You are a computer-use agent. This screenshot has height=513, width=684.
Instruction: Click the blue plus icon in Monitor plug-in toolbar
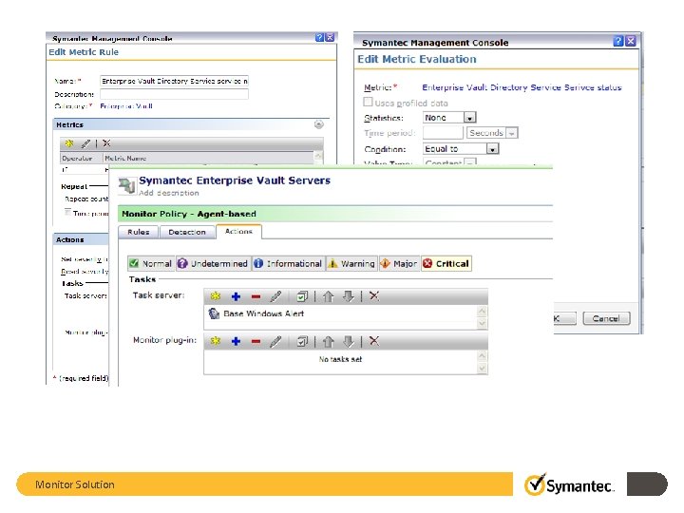pos(236,341)
